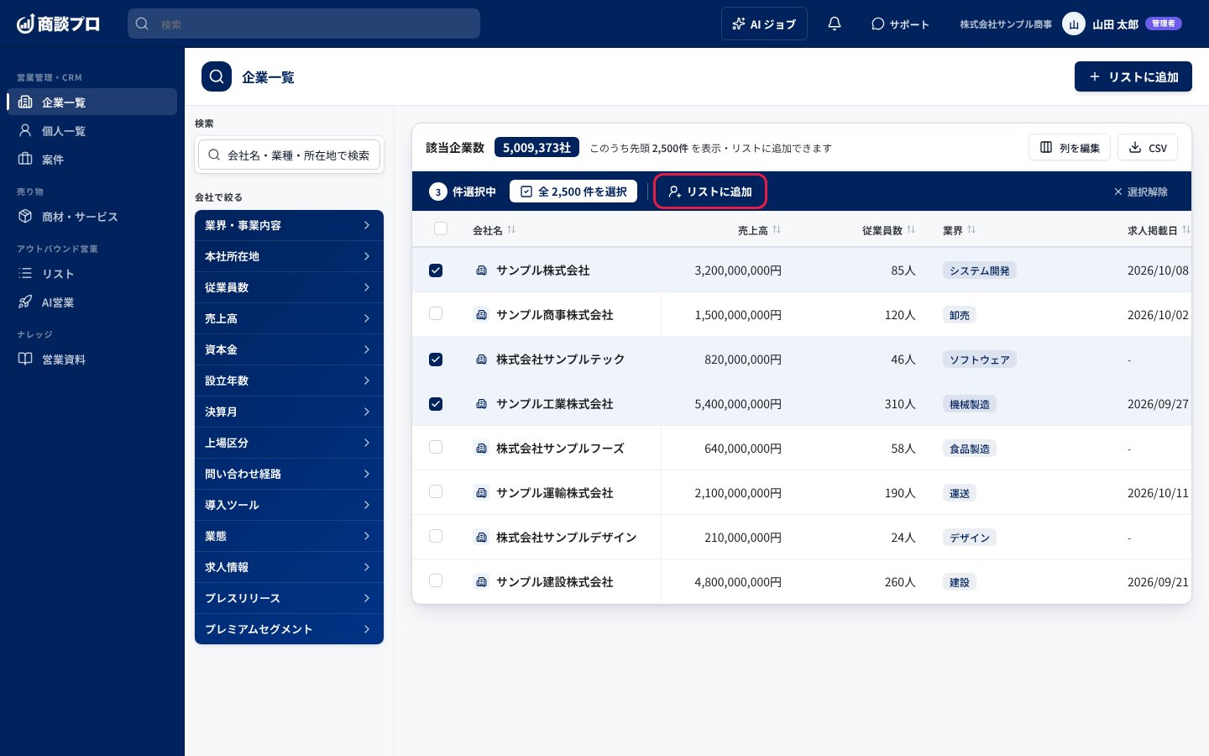The image size is (1209, 756).
Task: Sort by 業界 column arrows
Action: point(971,229)
